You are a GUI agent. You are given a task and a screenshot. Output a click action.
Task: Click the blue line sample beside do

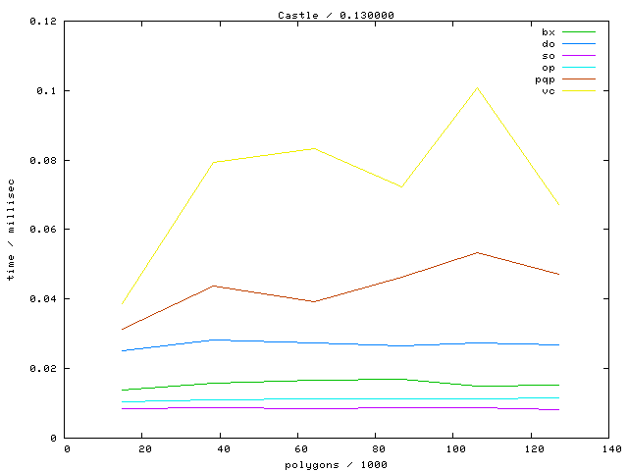tap(579, 44)
